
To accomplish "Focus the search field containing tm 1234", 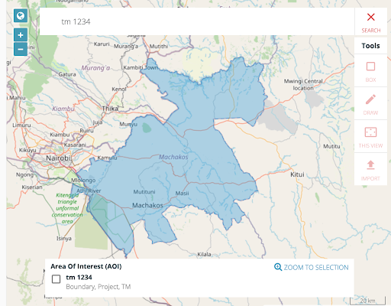I will coord(197,21).
